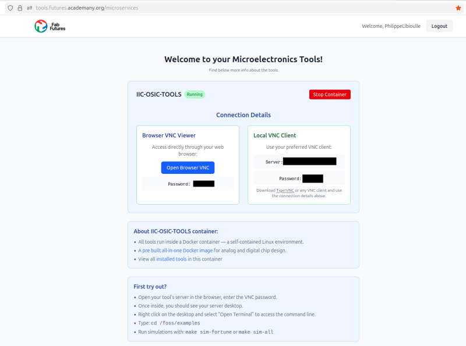Follow the pre built all-in-one Docker image link

pos(177,251)
